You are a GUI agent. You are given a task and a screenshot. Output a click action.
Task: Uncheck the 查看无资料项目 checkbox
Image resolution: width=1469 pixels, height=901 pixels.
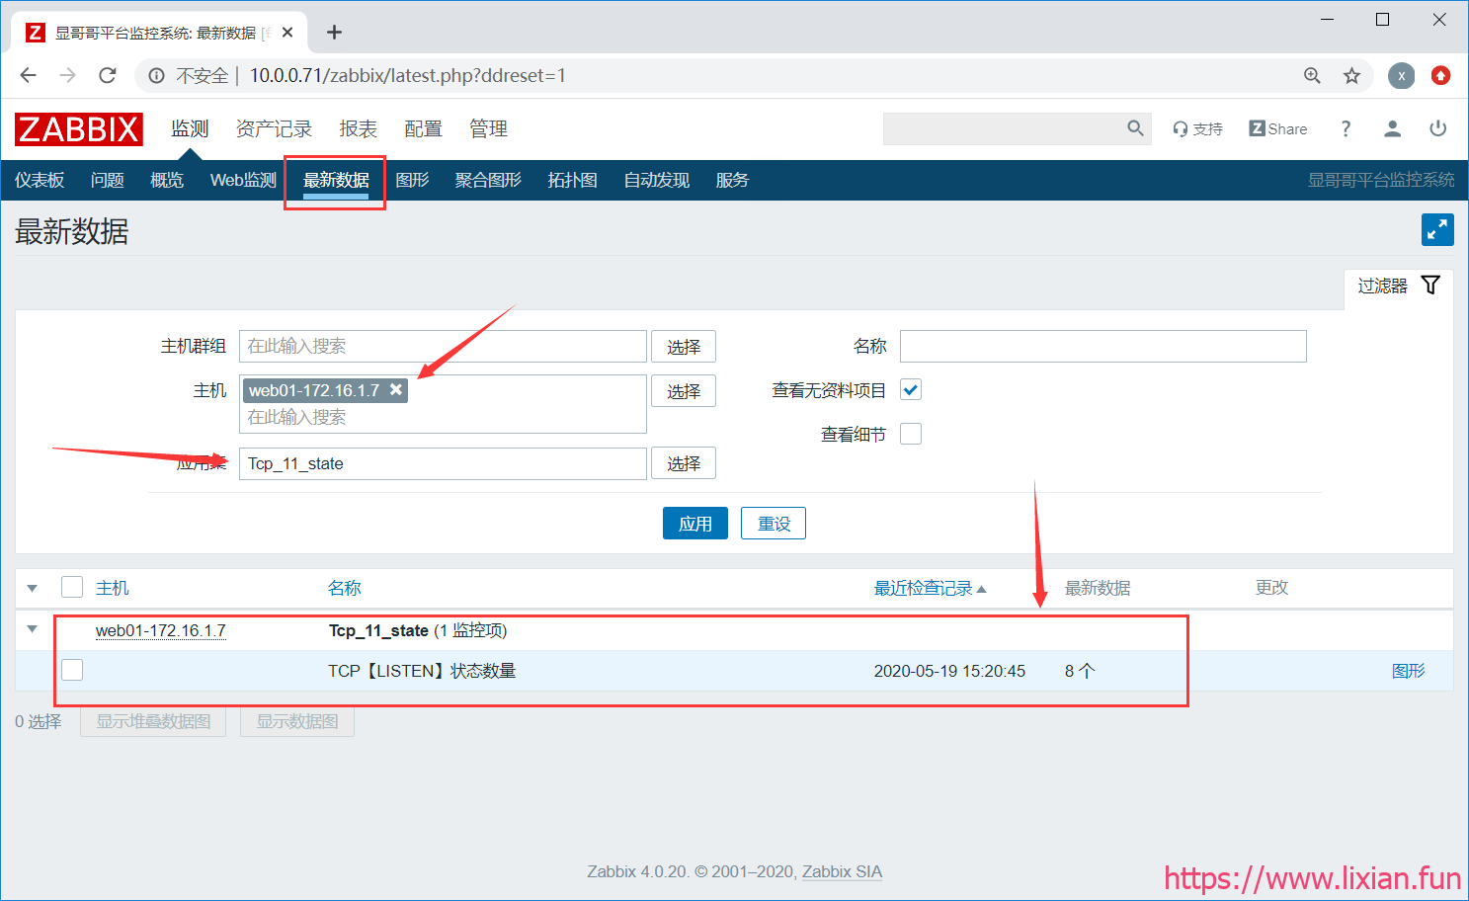[x=911, y=390]
